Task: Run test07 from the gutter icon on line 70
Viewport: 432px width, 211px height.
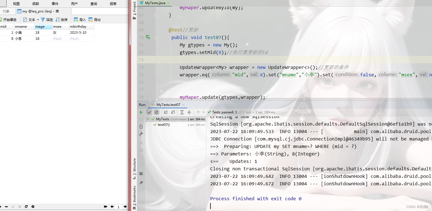Action: click(148, 37)
